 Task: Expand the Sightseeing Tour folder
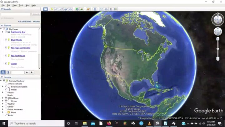tap(3, 32)
